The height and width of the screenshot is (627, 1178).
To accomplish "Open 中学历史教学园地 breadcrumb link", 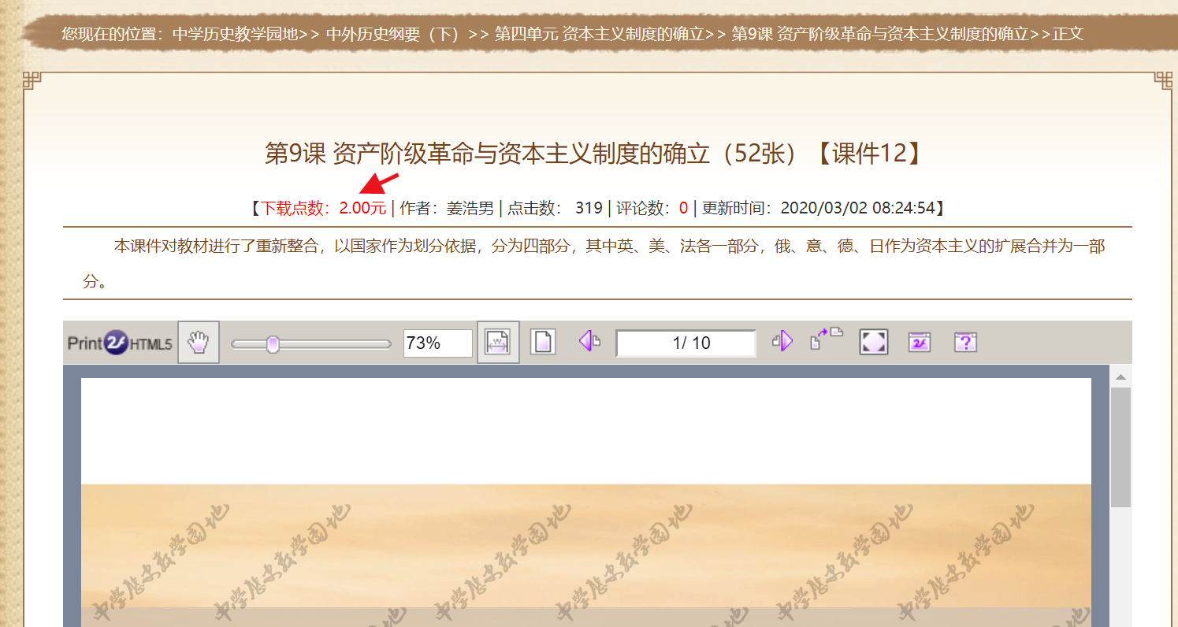I will (x=235, y=34).
